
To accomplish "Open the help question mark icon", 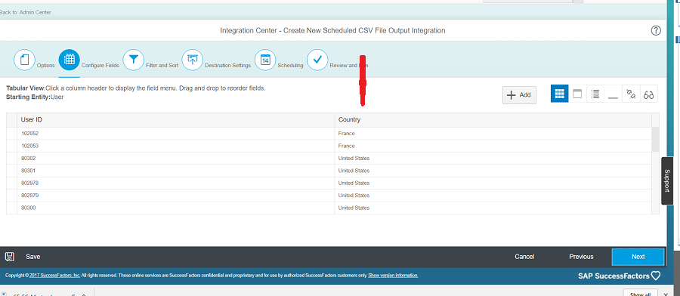I will click(x=656, y=30).
